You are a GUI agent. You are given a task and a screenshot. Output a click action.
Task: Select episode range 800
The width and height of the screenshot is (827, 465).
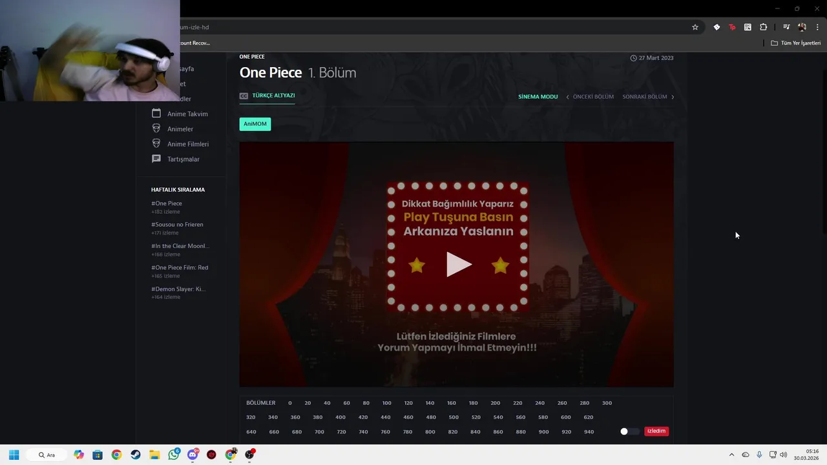(x=430, y=432)
